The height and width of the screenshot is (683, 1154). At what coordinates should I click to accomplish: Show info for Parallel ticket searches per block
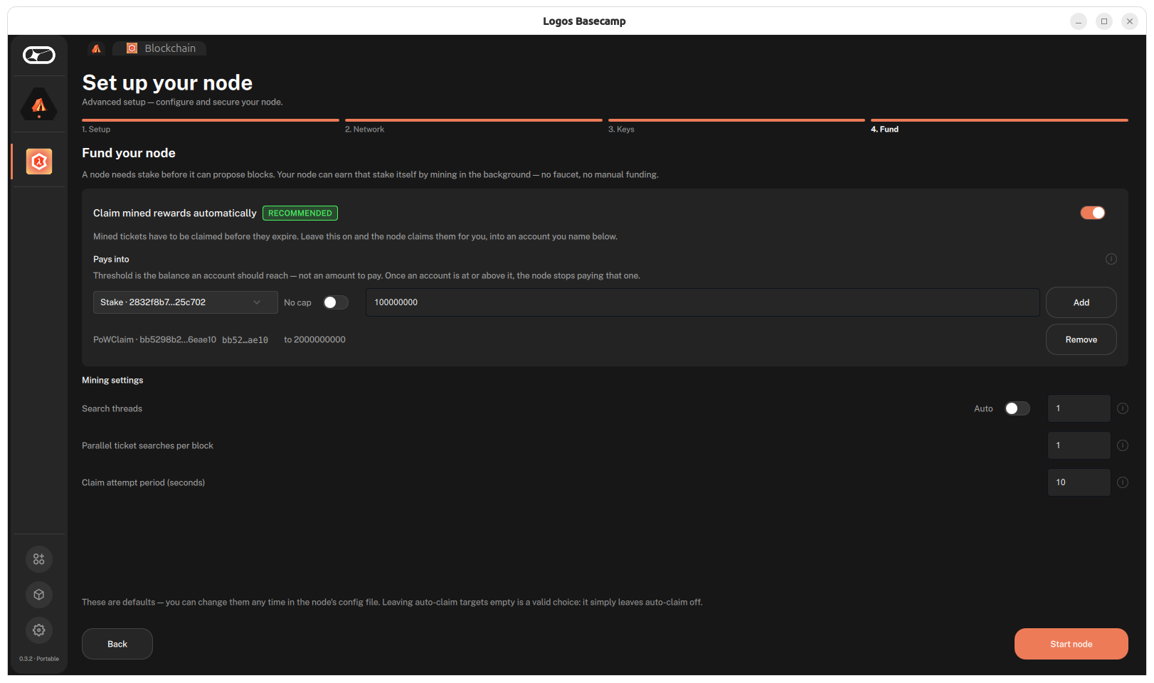point(1123,445)
